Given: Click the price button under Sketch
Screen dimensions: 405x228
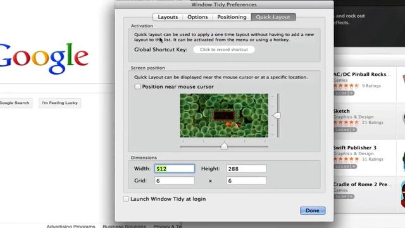Looking at the screenshot, I should click(345, 130).
